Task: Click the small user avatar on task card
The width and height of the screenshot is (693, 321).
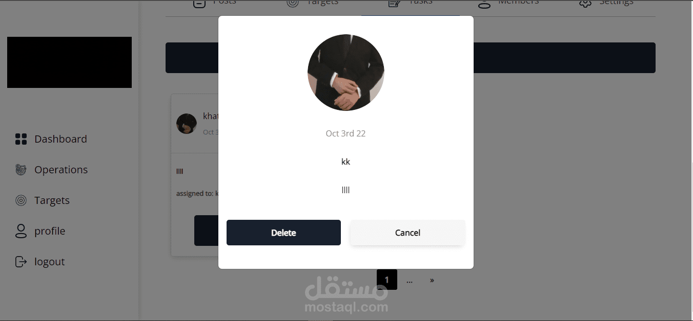Action: (187, 124)
